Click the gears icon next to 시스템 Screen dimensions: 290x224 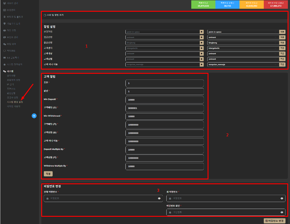coord(4,71)
